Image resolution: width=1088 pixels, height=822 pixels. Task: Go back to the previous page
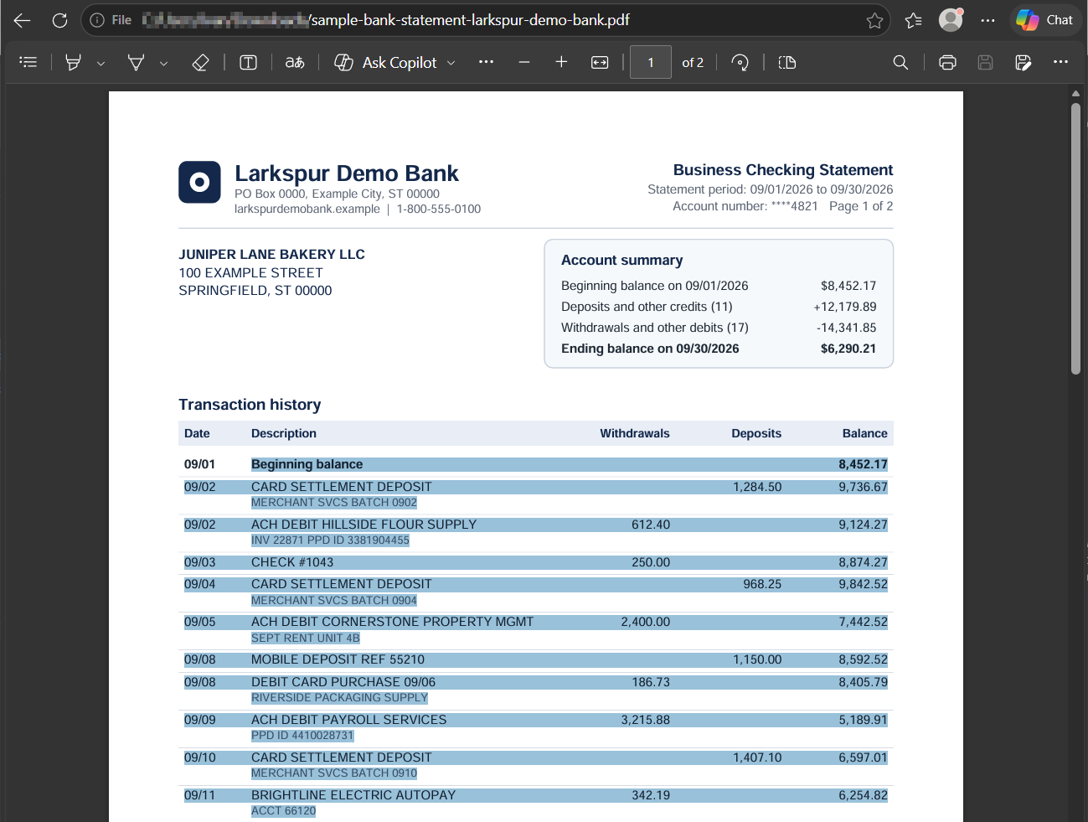[x=23, y=20]
